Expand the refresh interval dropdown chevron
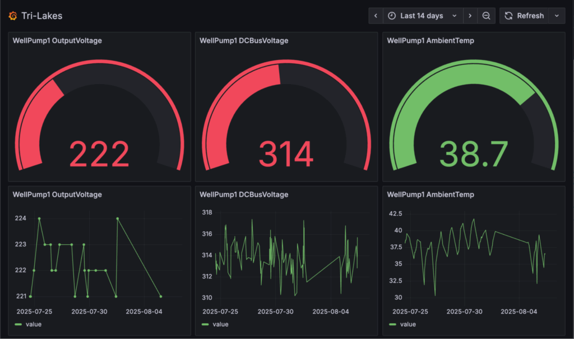The width and height of the screenshot is (574, 339). 557,16
